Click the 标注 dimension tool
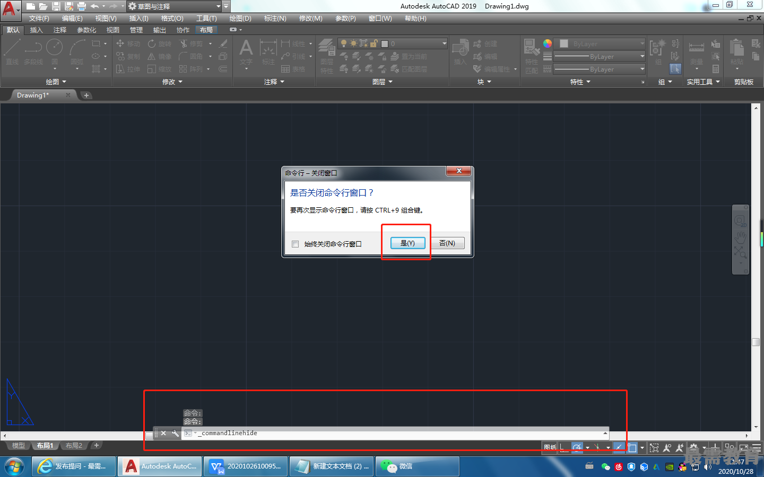 point(268,52)
